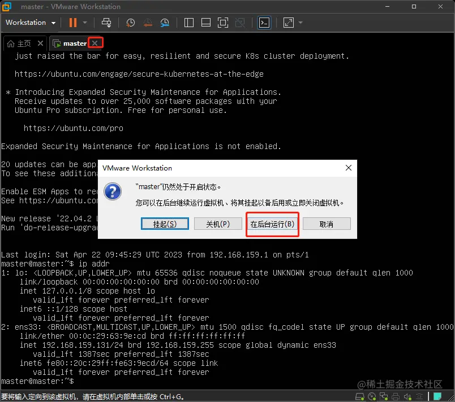Image resolution: width=455 pixels, height=402 pixels.
Task: Toggle the library sidebar panel
Action: point(189,23)
